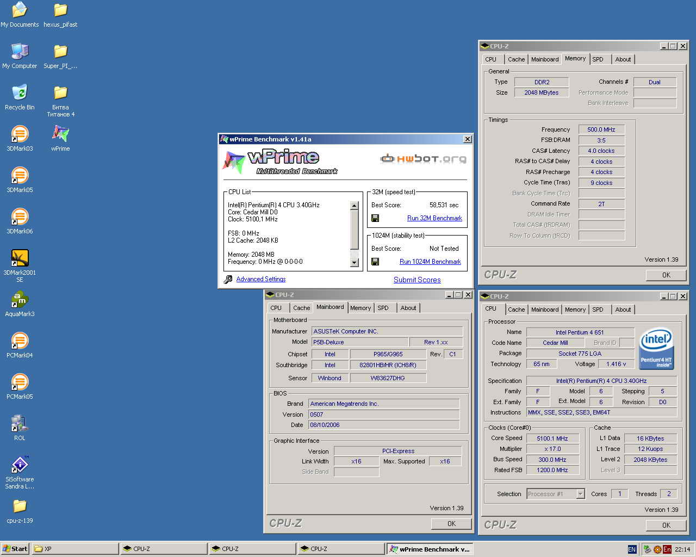The width and height of the screenshot is (696, 557).
Task: Launch the AquaMark3 shortcut
Action: [20, 304]
